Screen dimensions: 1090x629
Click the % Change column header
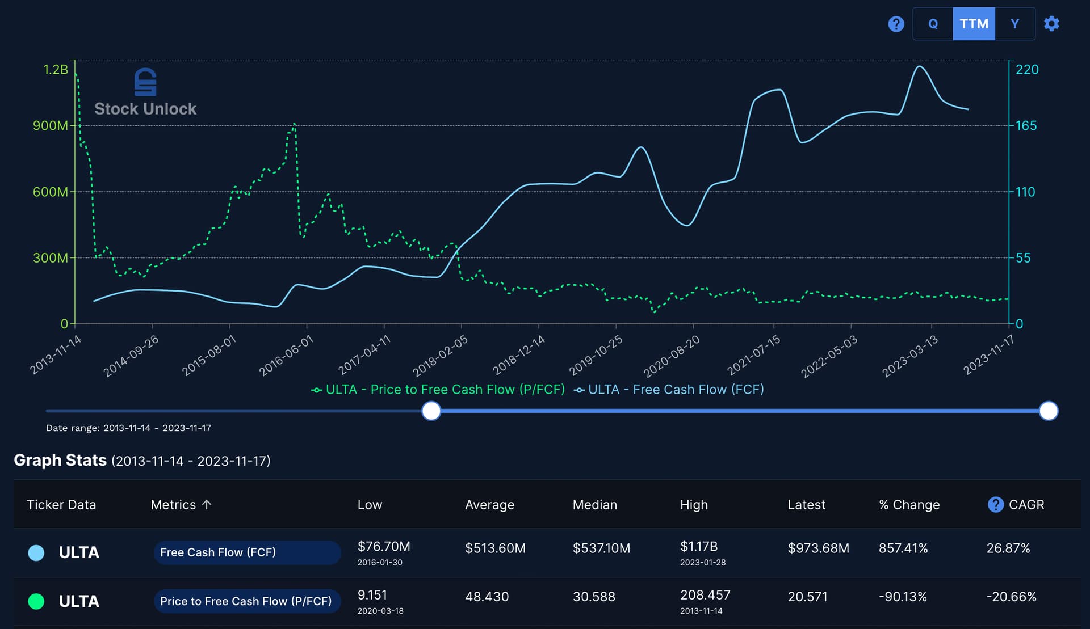(909, 504)
